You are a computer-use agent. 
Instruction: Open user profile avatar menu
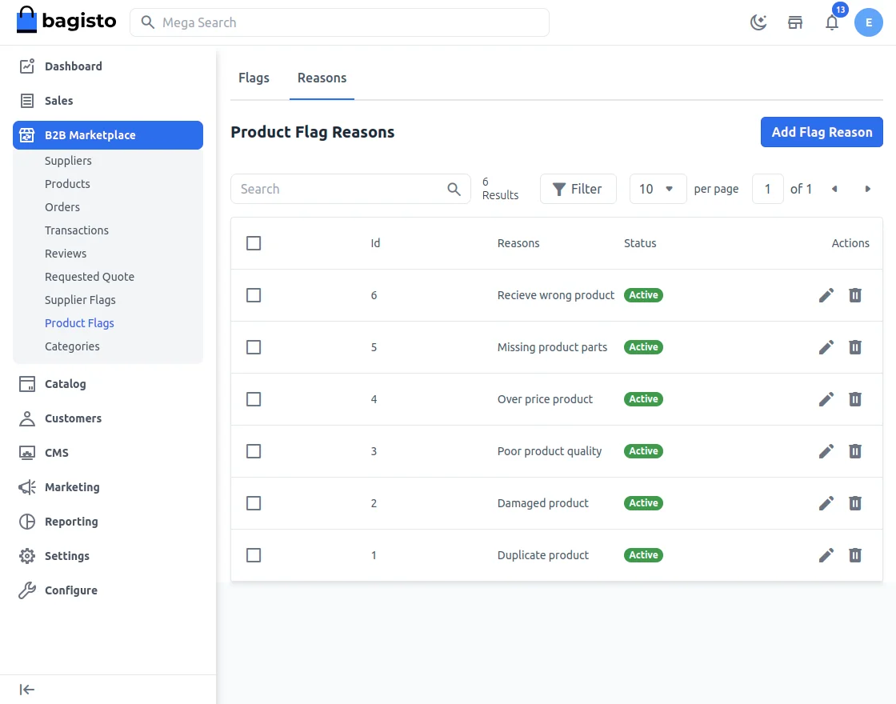pos(868,22)
